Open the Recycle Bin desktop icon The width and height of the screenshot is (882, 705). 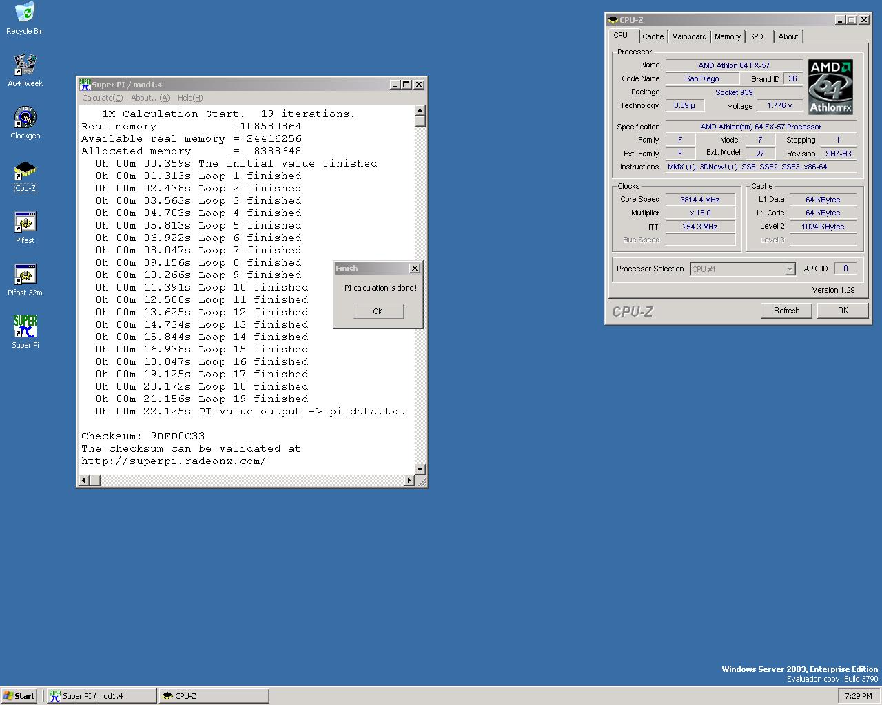25,18
